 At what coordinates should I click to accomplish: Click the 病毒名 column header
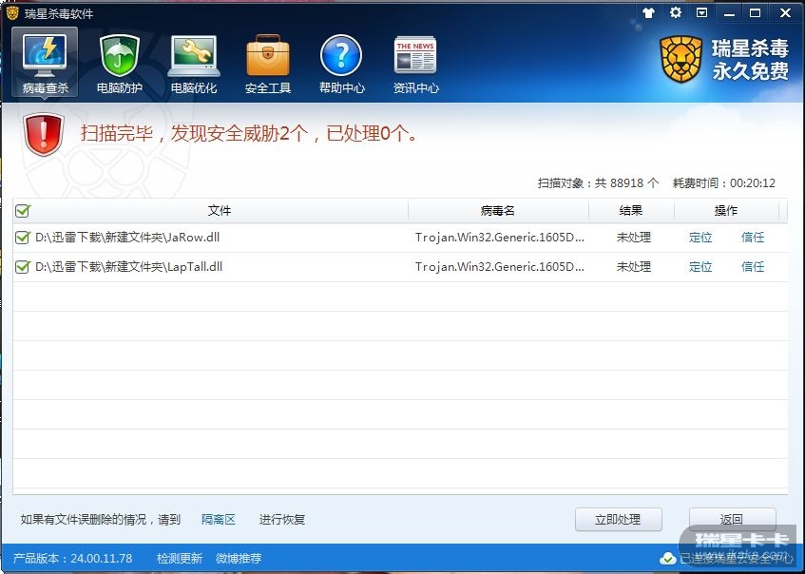pyautogui.click(x=497, y=211)
